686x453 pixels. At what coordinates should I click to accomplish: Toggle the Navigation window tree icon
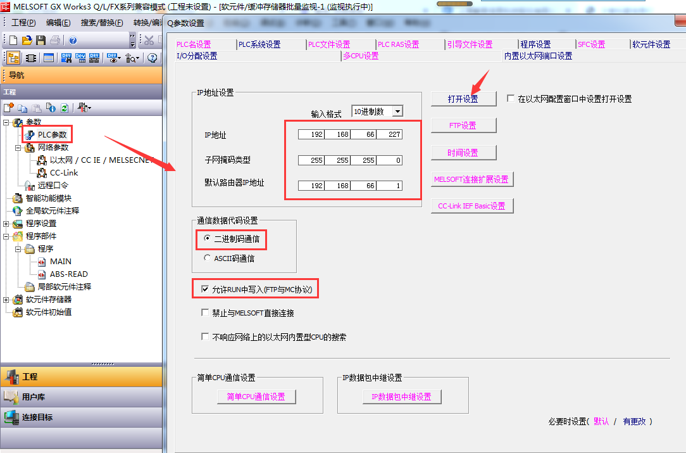pyautogui.click(x=13, y=58)
